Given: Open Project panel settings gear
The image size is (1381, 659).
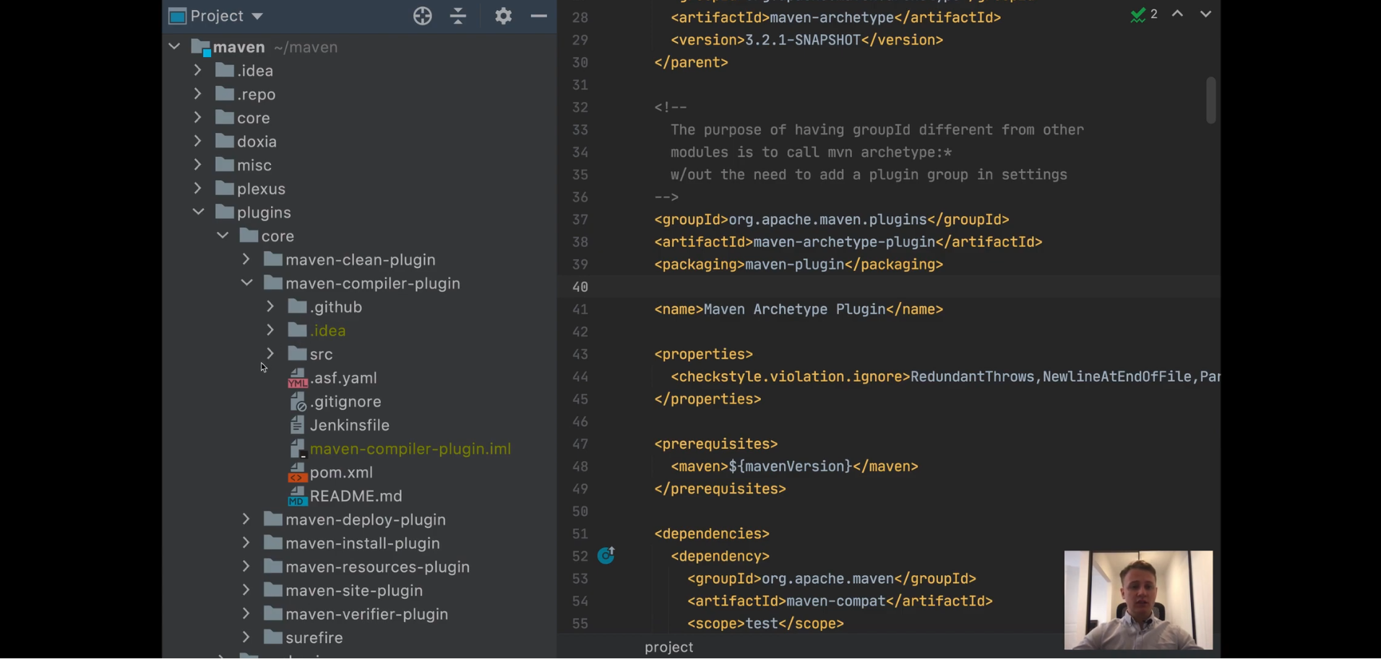Looking at the screenshot, I should [x=504, y=16].
